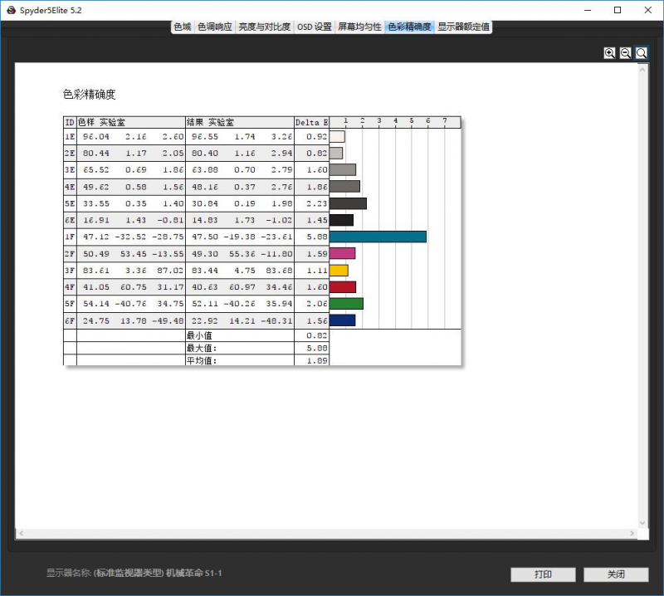The width and height of the screenshot is (664, 596).
Task: Maximize the Spyder5Elite window
Action: pos(618,10)
